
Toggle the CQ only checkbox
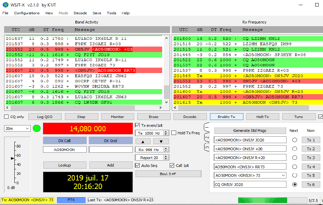click(6, 117)
